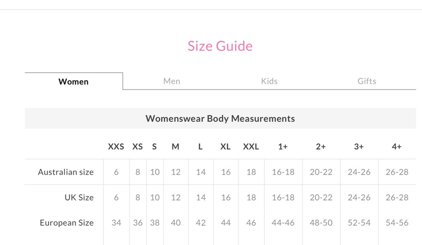The height and width of the screenshot is (245, 422).
Task: Click Australian size 16-18 cell
Action: click(x=283, y=172)
